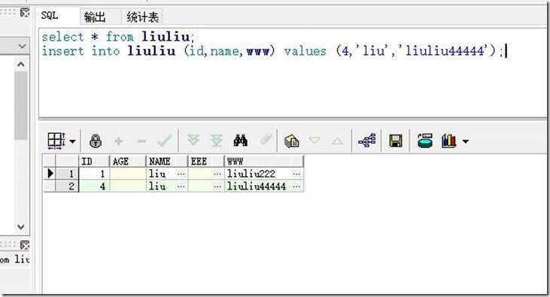Open ellipsis editor for liuliu222 cell
The width and height of the screenshot is (550, 297).
[296, 174]
